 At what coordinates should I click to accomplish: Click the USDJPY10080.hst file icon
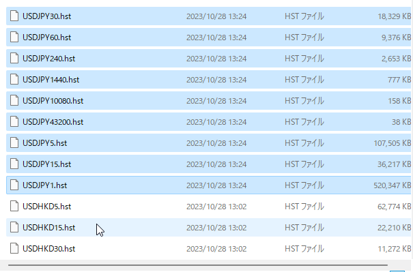tap(14, 100)
